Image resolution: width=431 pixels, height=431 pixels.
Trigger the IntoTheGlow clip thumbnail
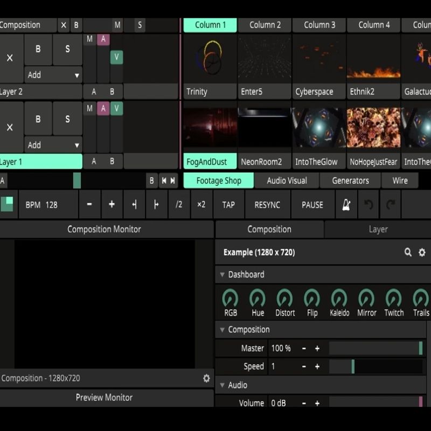pos(319,127)
